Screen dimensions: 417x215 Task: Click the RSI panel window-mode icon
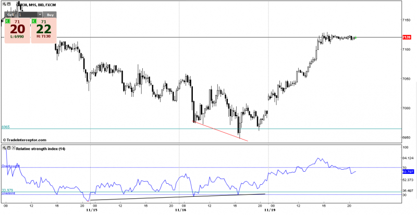click(9, 149)
